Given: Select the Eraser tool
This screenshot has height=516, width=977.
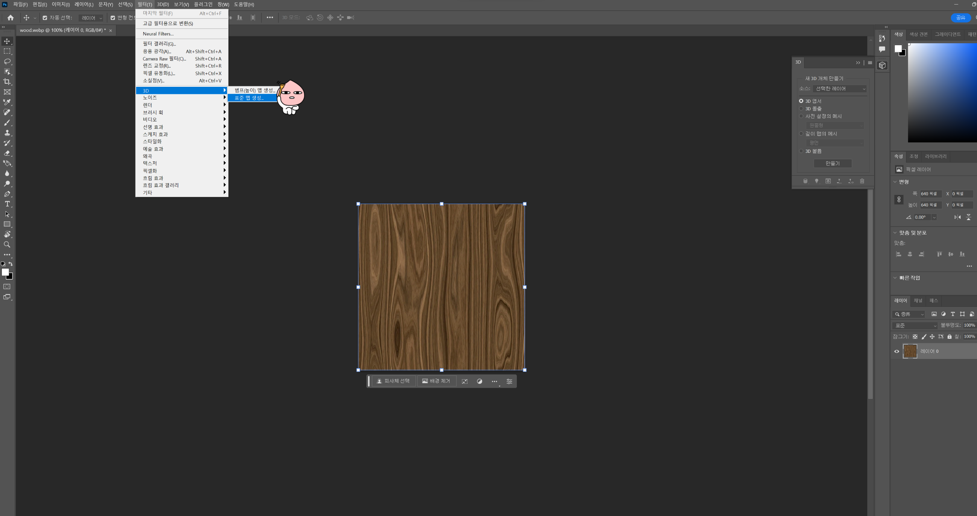Looking at the screenshot, I should (7, 153).
